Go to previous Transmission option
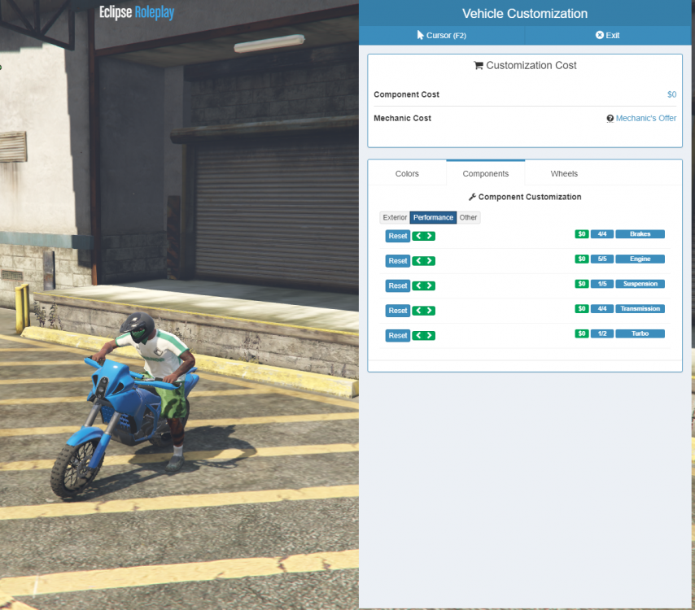The height and width of the screenshot is (610, 695). click(418, 311)
